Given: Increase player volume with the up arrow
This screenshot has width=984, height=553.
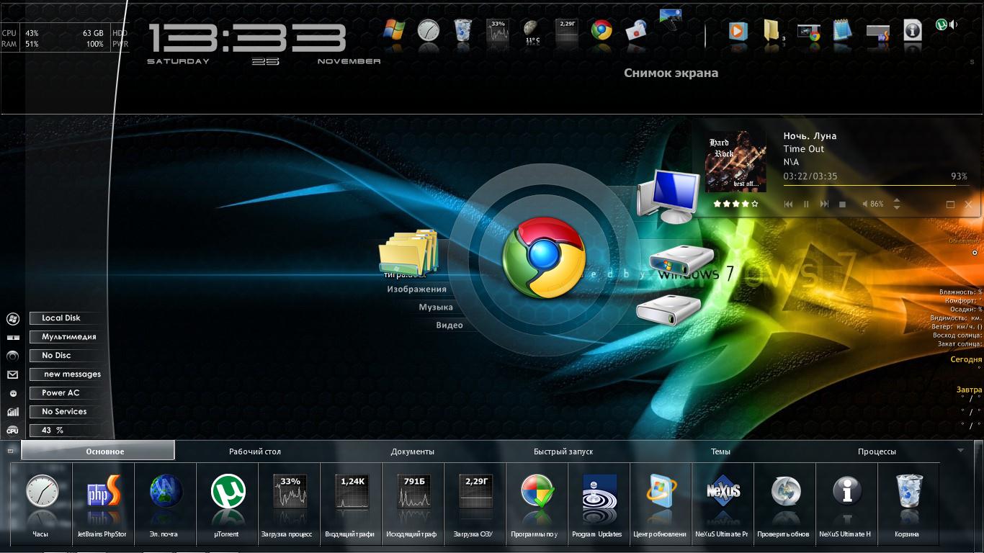Looking at the screenshot, I should [x=897, y=201].
